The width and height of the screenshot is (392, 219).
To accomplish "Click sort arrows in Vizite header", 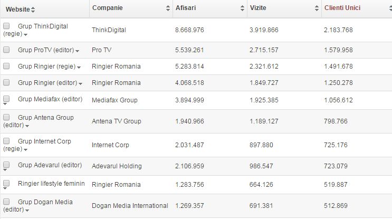I will click(x=317, y=8).
